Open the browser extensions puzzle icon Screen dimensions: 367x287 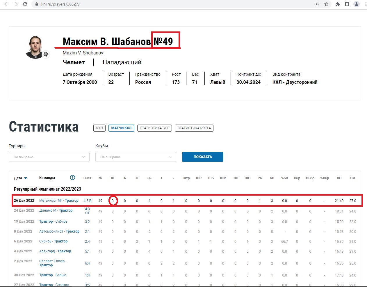(338, 4)
